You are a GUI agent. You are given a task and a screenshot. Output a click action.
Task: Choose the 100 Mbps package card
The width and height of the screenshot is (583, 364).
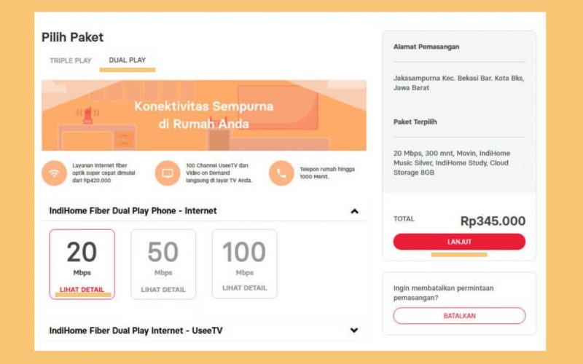pyautogui.click(x=244, y=264)
